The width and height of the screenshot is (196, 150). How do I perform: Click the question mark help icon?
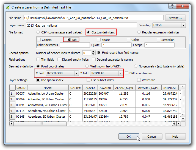coord(172,6)
